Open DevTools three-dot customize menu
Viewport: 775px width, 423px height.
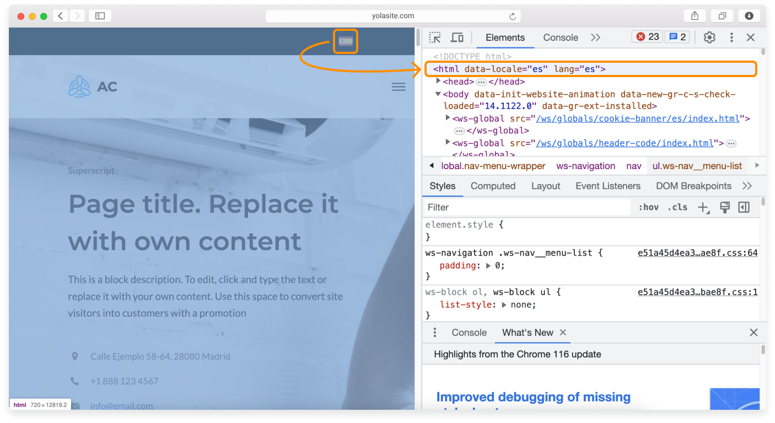click(x=731, y=37)
